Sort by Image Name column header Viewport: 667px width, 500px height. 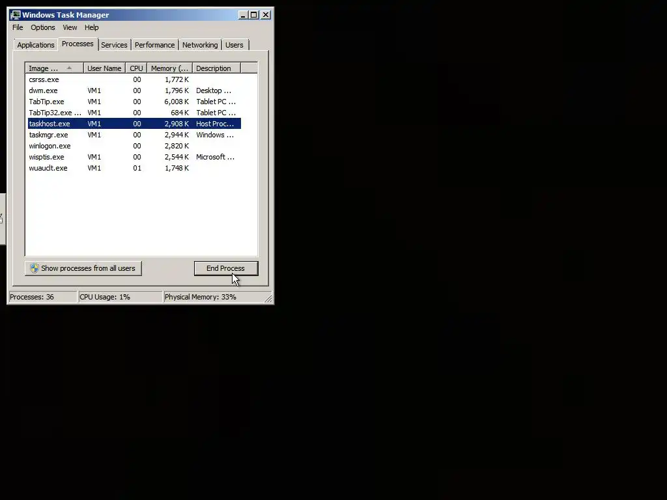tap(55, 68)
